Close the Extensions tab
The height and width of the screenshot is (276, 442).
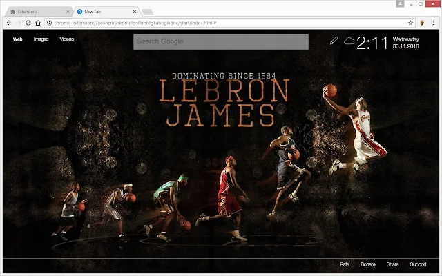pos(68,12)
